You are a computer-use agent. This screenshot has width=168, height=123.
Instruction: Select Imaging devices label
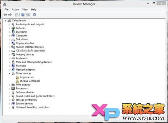(25, 54)
